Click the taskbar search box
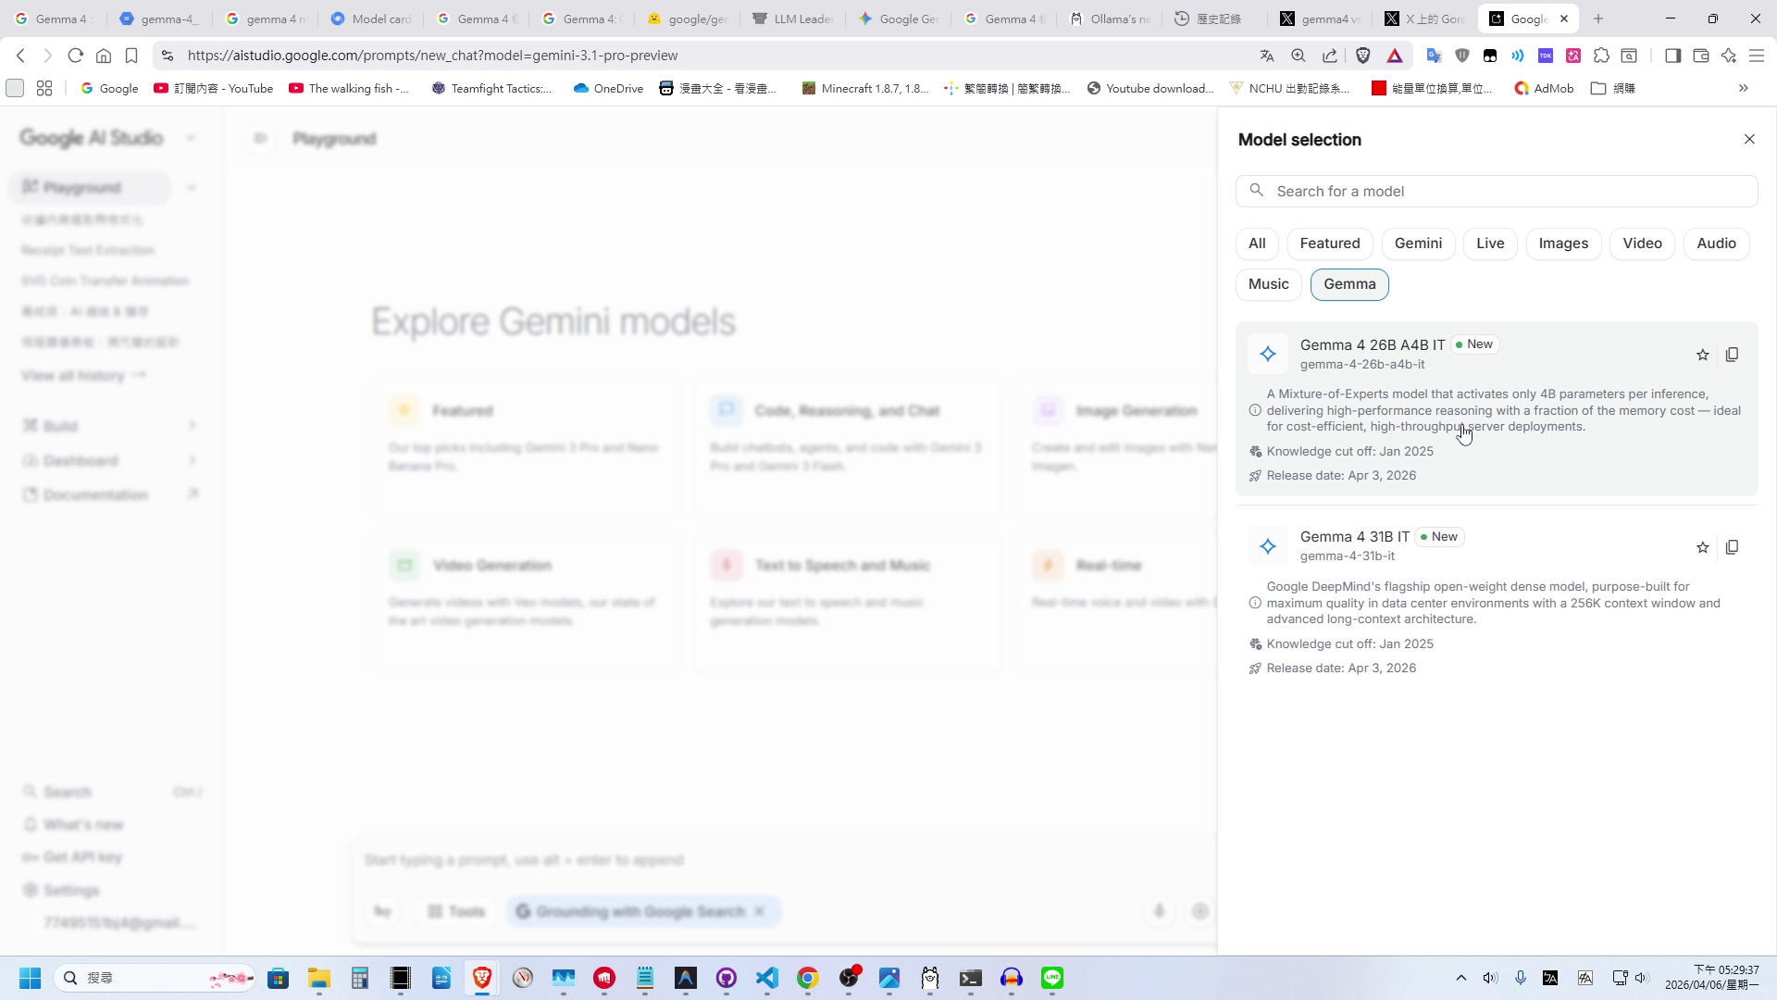1777x1000 pixels. 155,978
